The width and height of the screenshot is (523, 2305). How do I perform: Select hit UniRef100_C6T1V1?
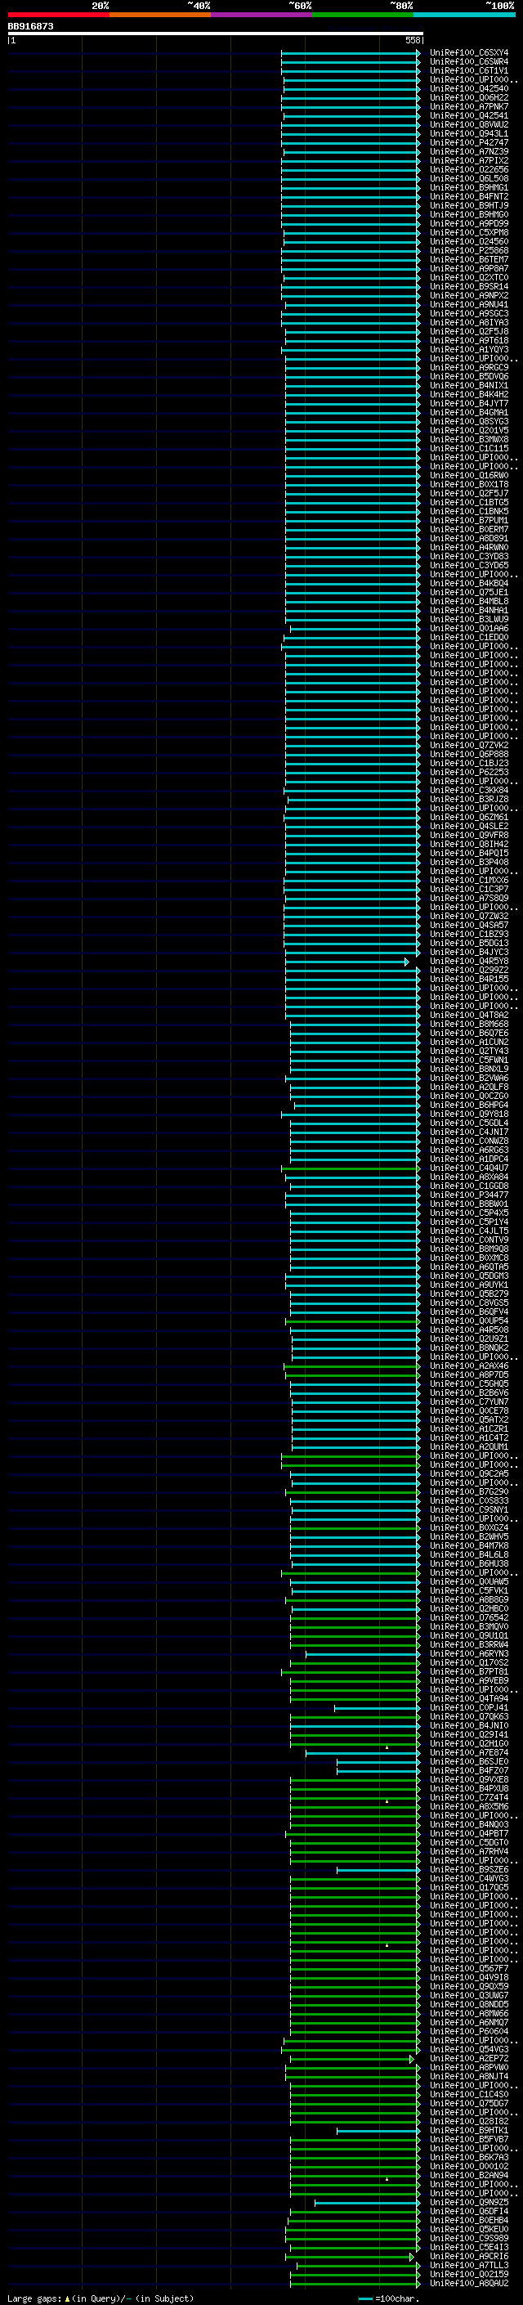(x=468, y=70)
